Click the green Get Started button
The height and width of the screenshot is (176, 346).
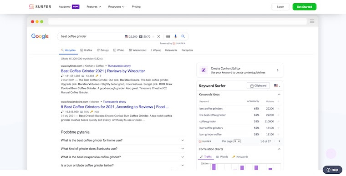pyautogui.click(x=304, y=7)
